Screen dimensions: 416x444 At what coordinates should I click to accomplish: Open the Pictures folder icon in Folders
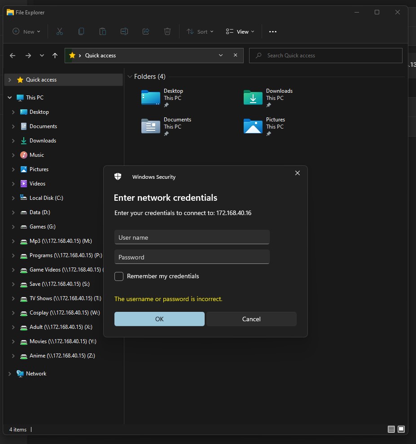[x=253, y=126]
